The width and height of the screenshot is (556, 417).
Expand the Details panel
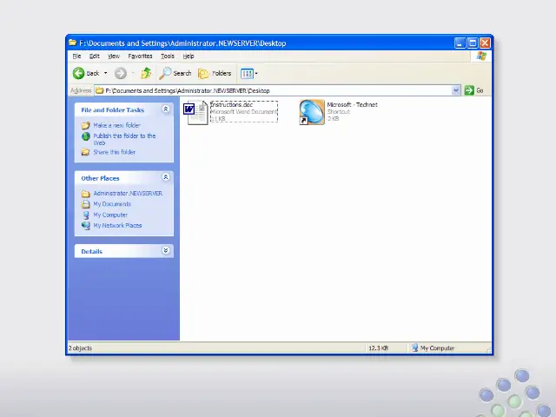pos(165,251)
